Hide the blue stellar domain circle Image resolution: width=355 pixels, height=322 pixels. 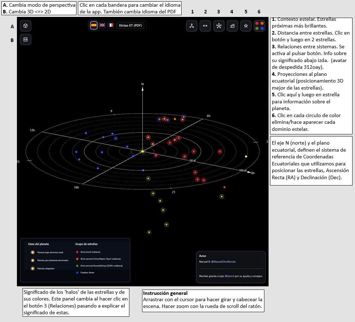coord(262,29)
